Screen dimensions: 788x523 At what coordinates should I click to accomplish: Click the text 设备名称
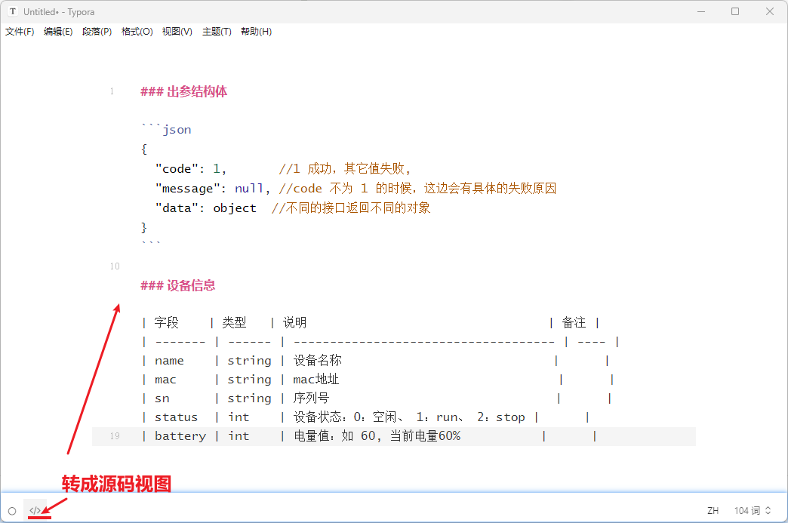[318, 360]
